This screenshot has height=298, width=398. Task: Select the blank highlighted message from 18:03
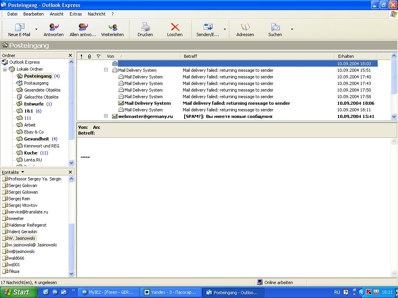coord(227,63)
